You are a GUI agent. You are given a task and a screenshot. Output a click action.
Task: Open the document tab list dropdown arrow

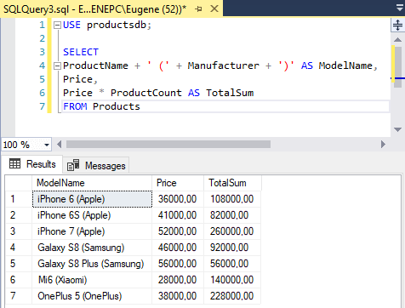coord(400,8)
